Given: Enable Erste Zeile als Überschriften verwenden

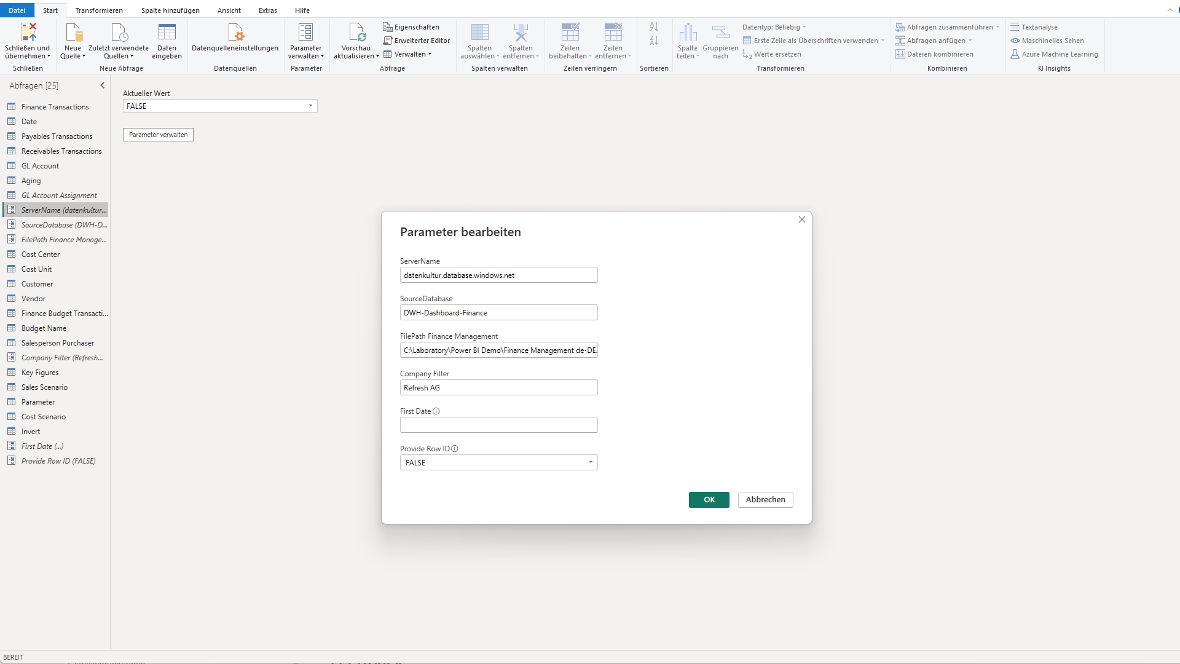Looking at the screenshot, I should point(811,40).
